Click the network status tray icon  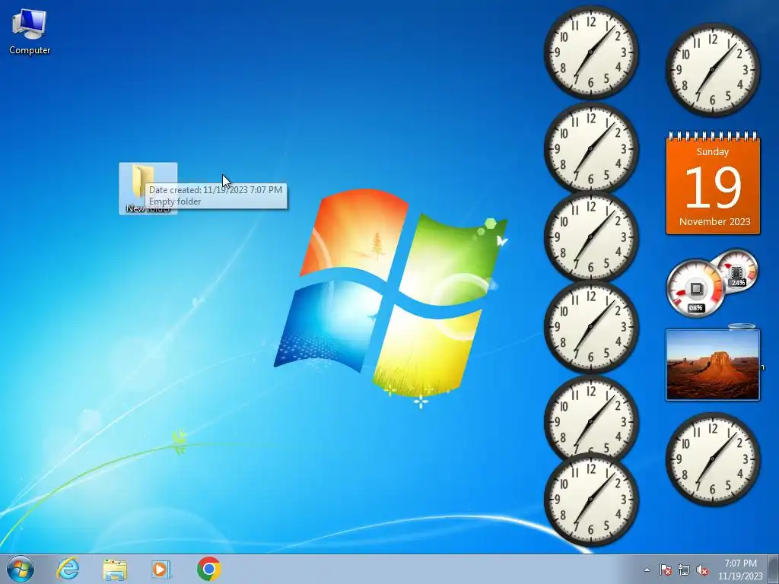(x=684, y=570)
